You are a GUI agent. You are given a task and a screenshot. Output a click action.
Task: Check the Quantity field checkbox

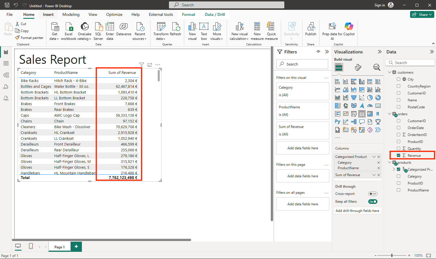click(399, 148)
